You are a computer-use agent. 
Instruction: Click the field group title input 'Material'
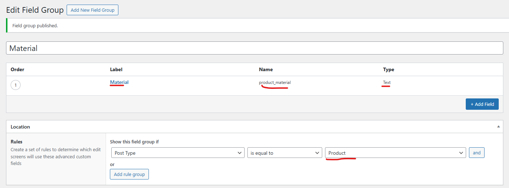pyautogui.click(x=254, y=48)
